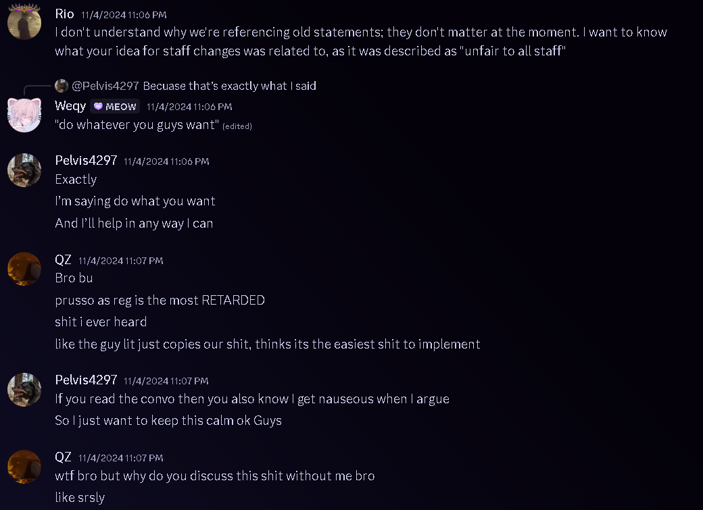Click Pelvis4297's avatar beside the "Exactly" message
Viewport: 703px width, 510px height.
tap(24, 169)
